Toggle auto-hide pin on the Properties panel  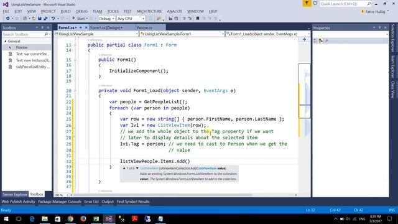[x=380, y=27]
